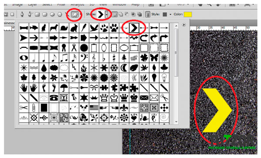Screen dimensions: 261x158
Task: Pick the paperclip shape
Action: click(34, 108)
